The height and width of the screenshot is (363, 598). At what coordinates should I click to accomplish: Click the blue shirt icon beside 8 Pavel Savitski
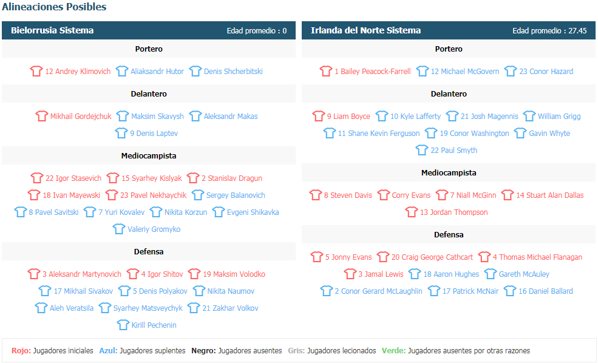coord(20,212)
